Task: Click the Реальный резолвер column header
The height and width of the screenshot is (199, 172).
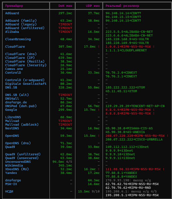Action: point(122,6)
